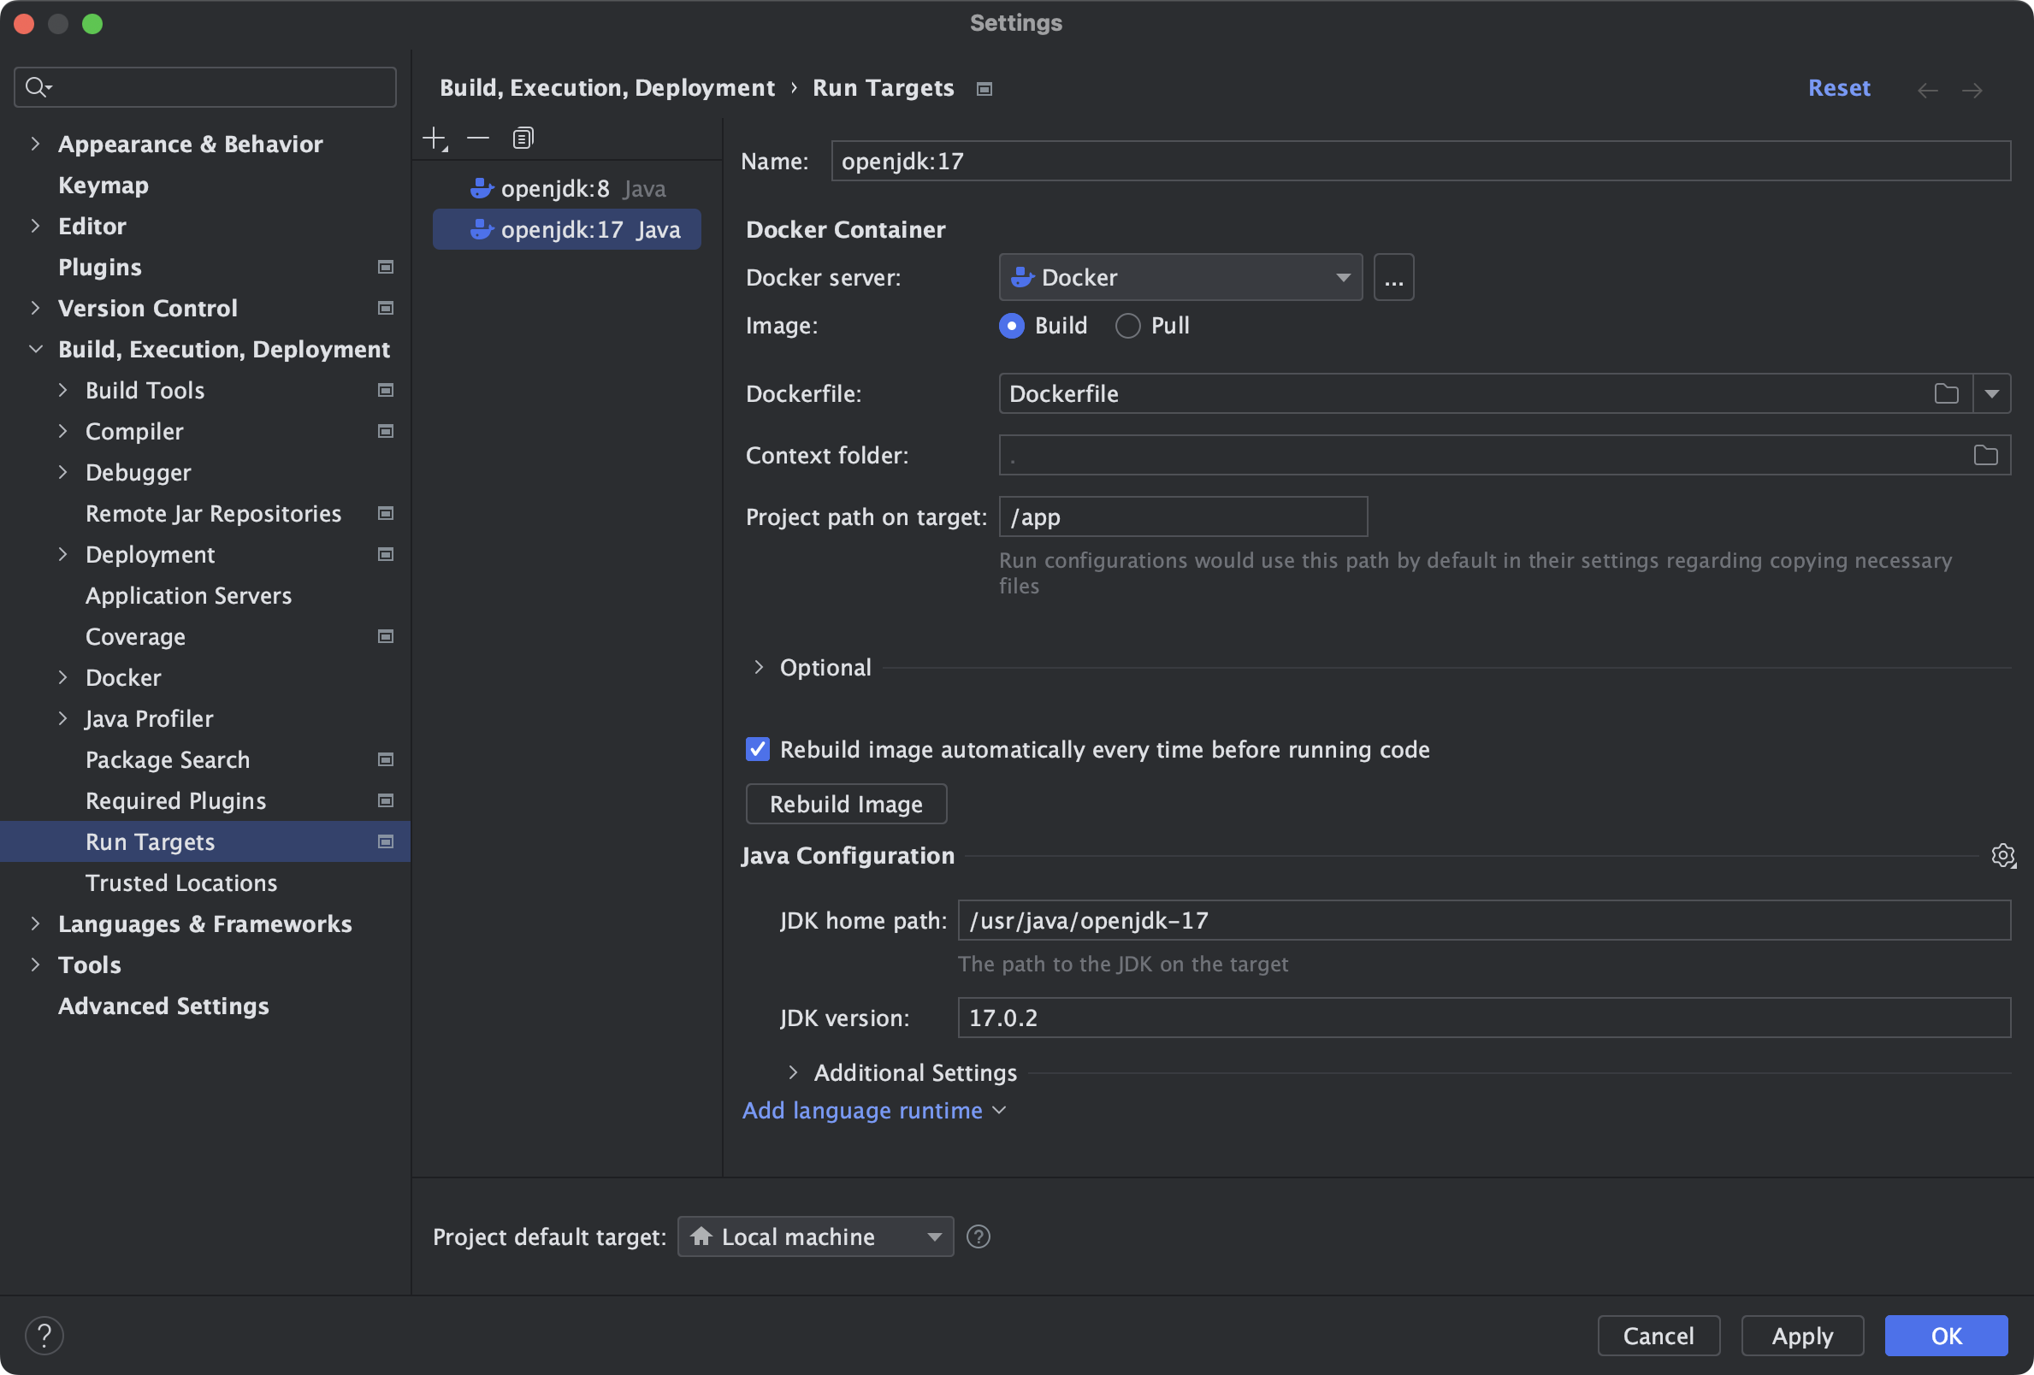This screenshot has width=2034, height=1375.
Task: Uncheck rebuild image automatically before running code
Action: (757, 749)
